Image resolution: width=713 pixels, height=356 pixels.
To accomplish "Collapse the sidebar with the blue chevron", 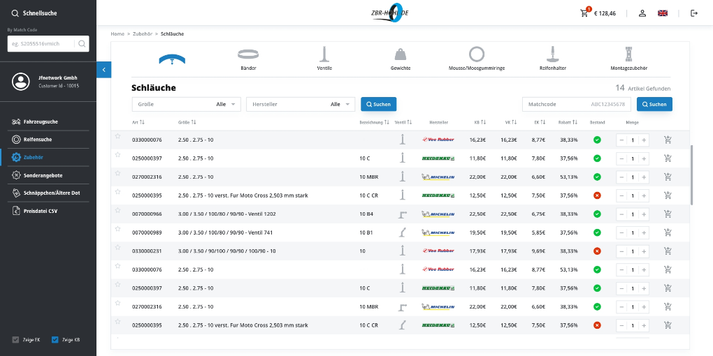I will [x=103, y=70].
